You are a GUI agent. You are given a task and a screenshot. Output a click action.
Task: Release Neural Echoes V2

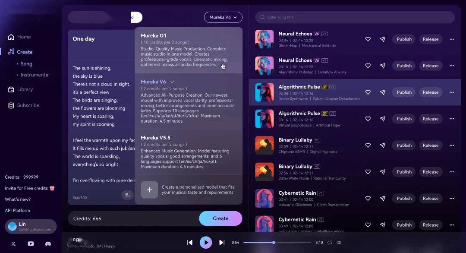[x=431, y=66]
